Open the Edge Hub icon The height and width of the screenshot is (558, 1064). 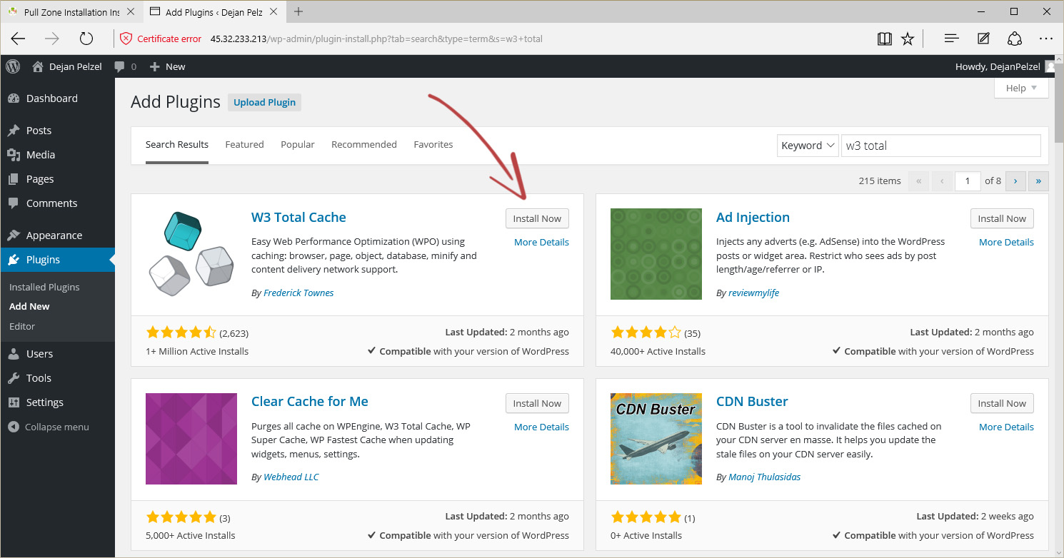(951, 39)
